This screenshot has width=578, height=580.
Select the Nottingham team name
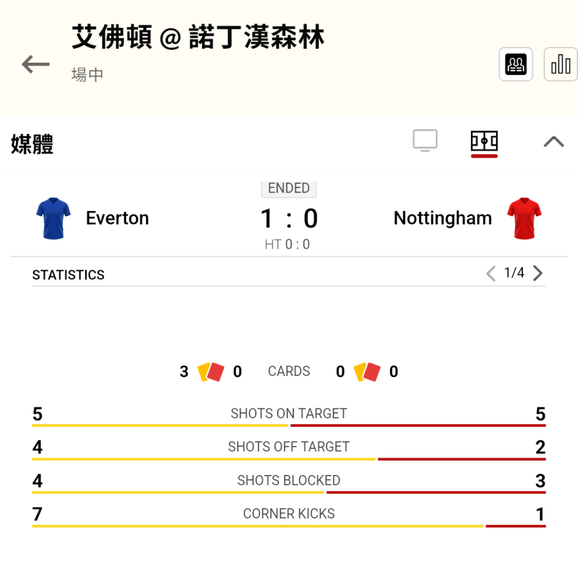443,218
